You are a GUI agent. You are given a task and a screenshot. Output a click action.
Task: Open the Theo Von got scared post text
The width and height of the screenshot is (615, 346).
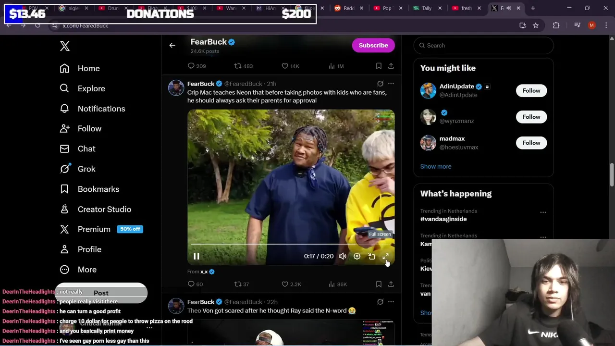point(271,311)
